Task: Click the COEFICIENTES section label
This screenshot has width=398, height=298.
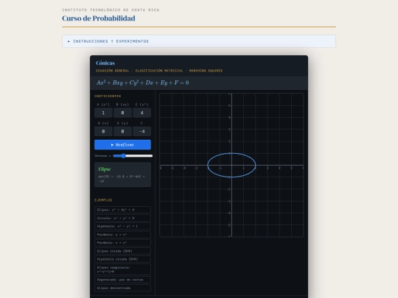Action: tap(108, 96)
